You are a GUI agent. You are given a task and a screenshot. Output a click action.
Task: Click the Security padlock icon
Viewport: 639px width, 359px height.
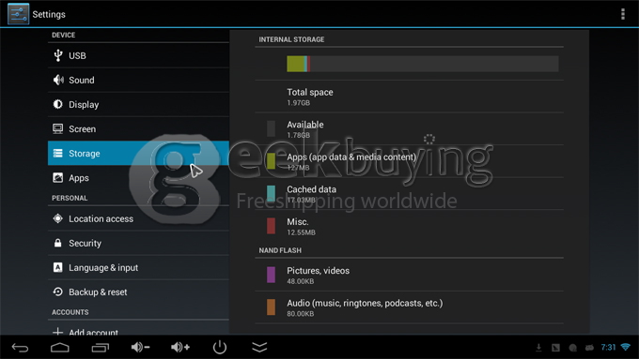coord(58,243)
